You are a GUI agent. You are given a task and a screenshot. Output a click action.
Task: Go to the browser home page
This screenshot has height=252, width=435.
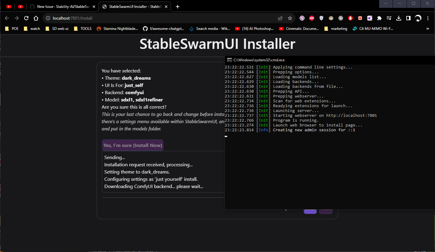(36, 18)
